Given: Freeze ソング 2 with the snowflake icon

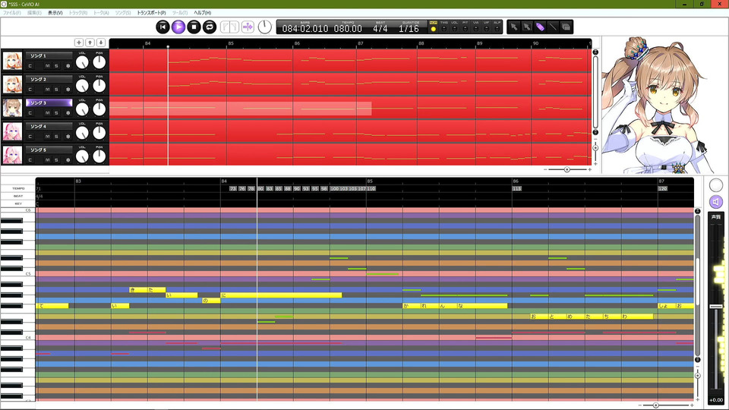Looking at the screenshot, I should click(68, 90).
